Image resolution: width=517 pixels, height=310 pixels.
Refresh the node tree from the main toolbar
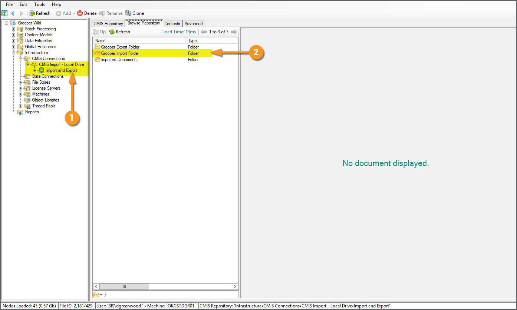[40, 13]
